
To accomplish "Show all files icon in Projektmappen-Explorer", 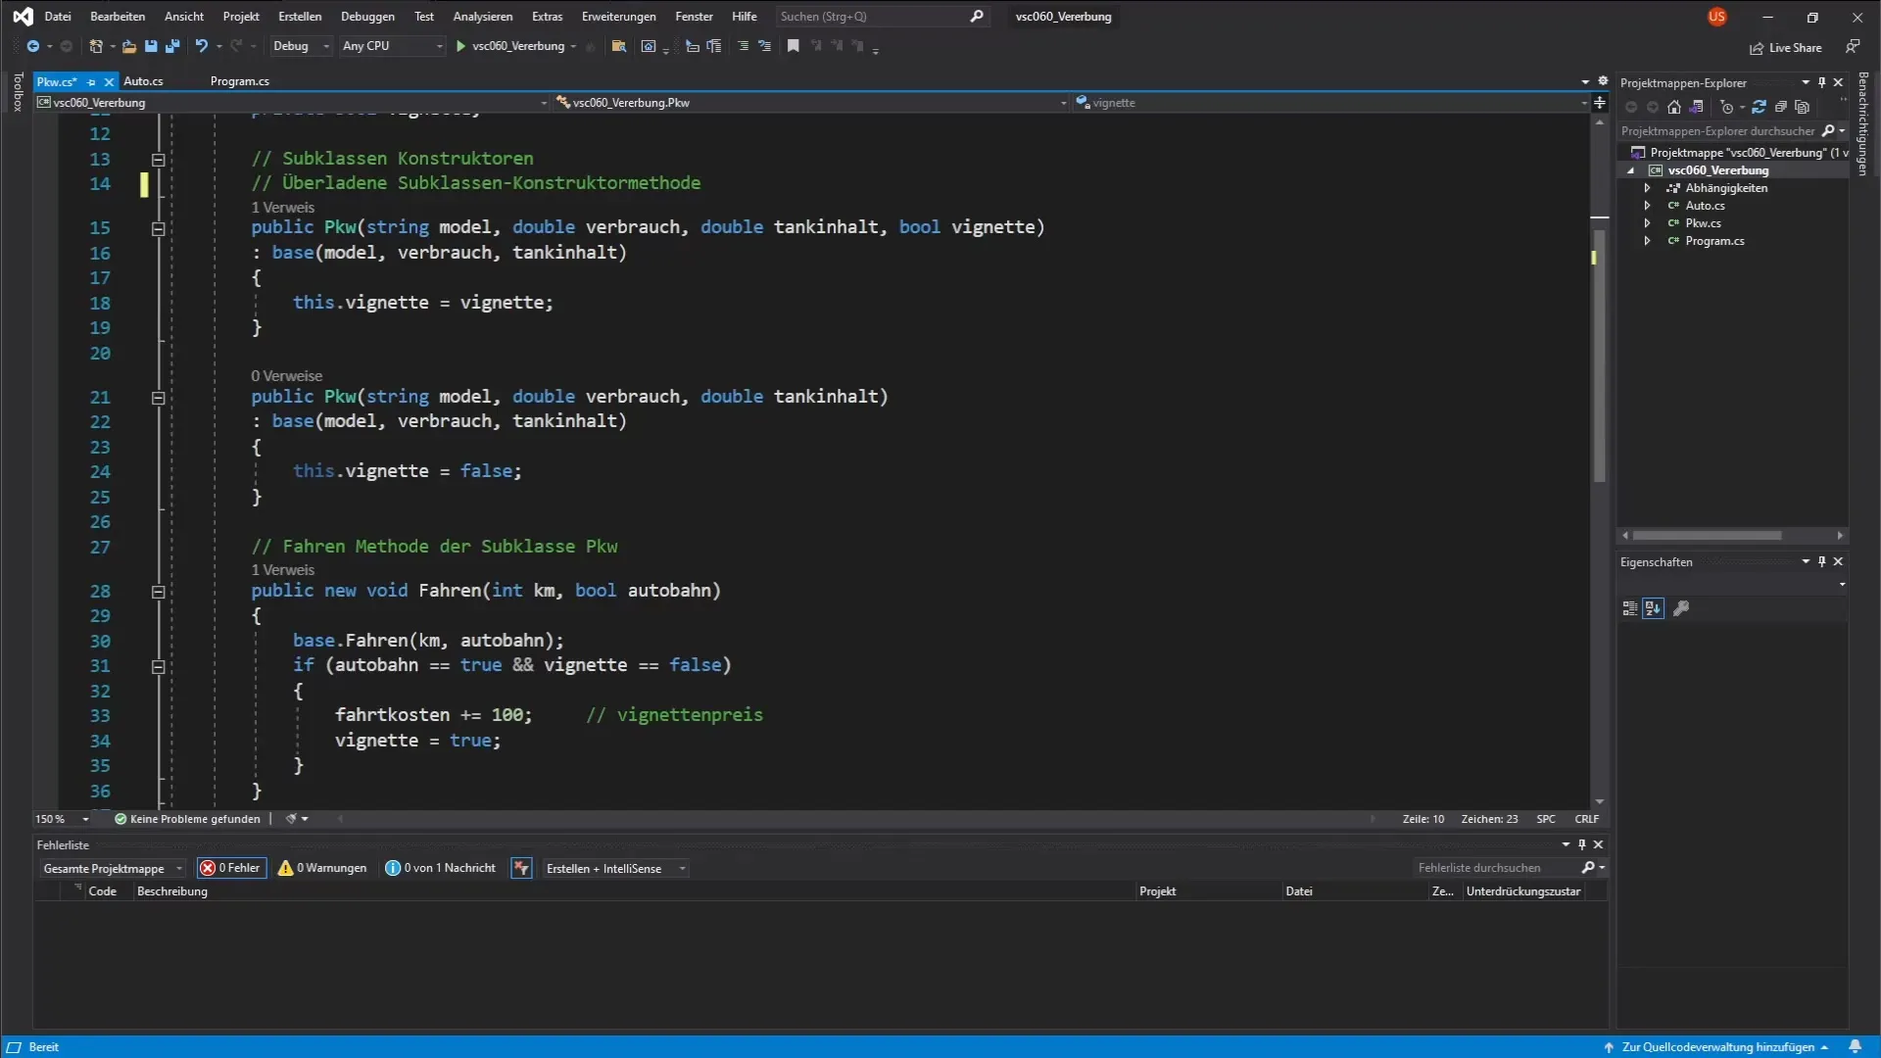I will (1802, 107).
